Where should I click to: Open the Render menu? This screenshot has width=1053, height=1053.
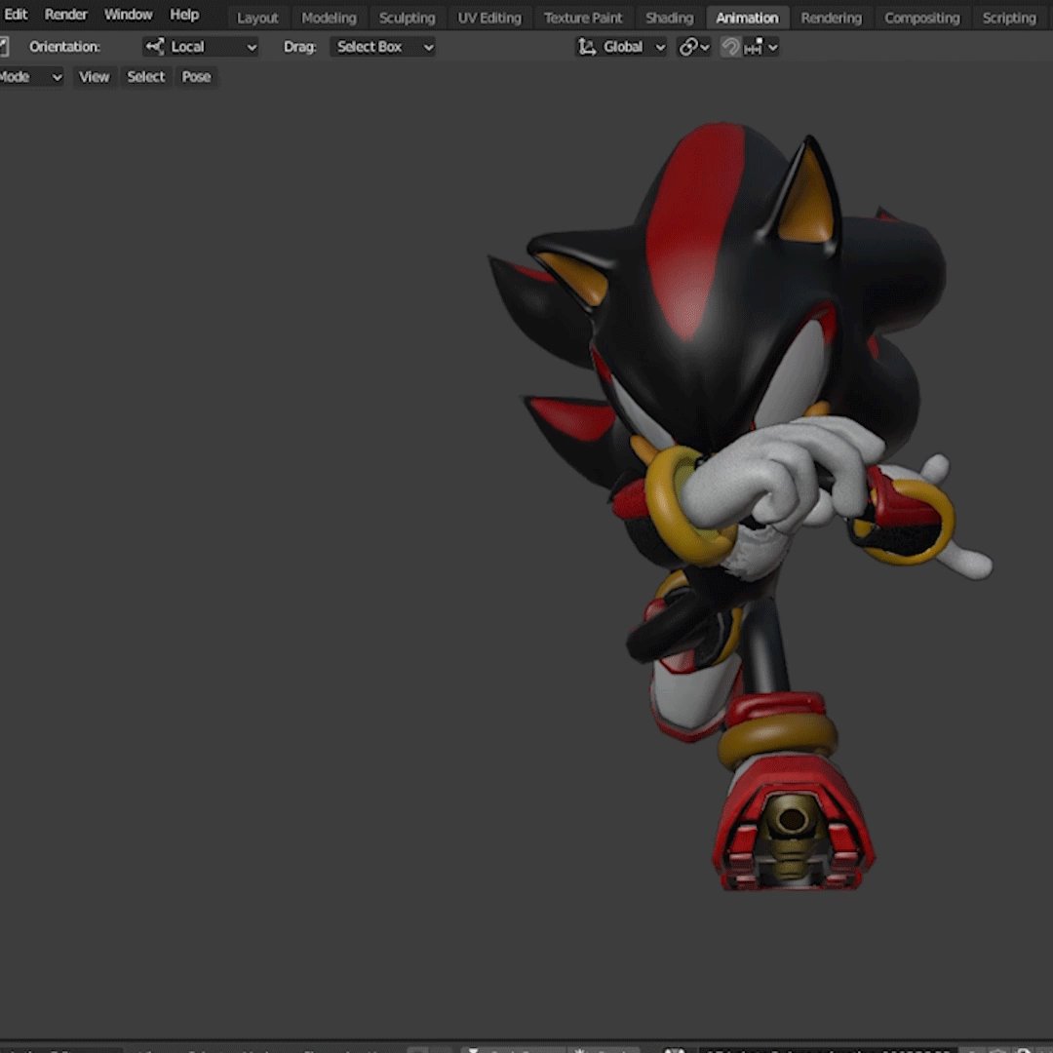click(65, 14)
